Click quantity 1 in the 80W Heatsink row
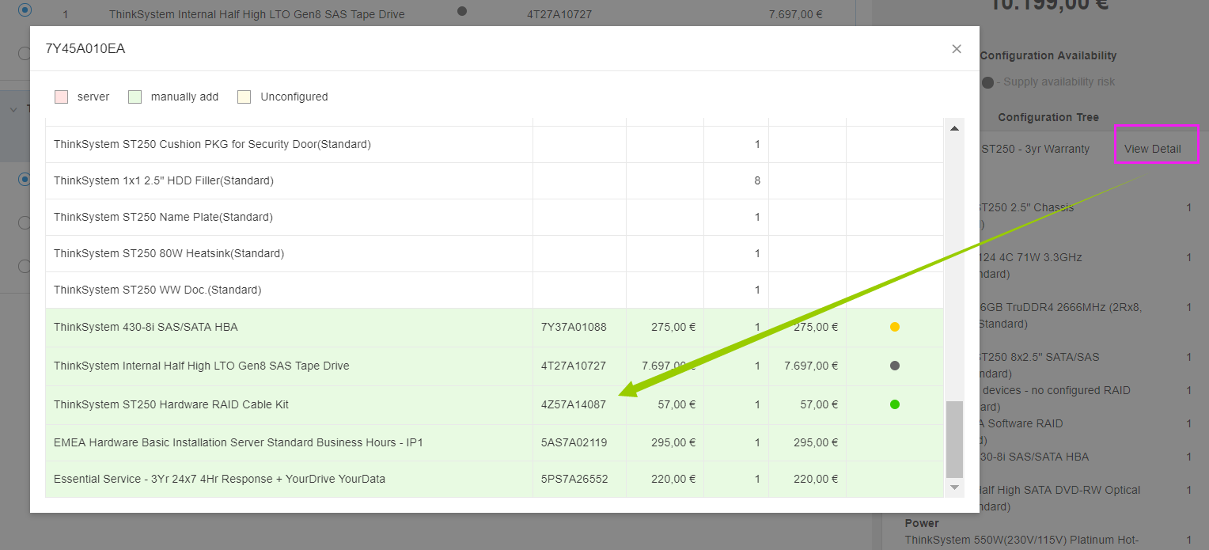This screenshot has width=1209, height=550. (757, 253)
